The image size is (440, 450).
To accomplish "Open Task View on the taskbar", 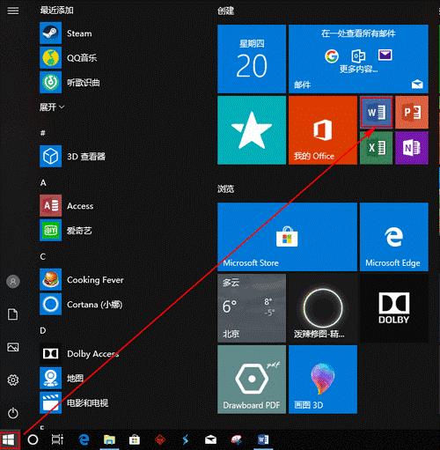I will click(57, 439).
